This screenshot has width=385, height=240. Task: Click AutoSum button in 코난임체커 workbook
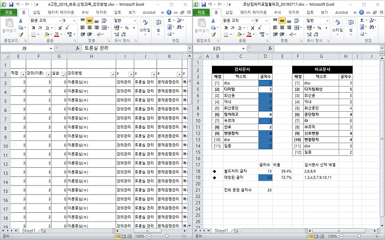(362, 21)
